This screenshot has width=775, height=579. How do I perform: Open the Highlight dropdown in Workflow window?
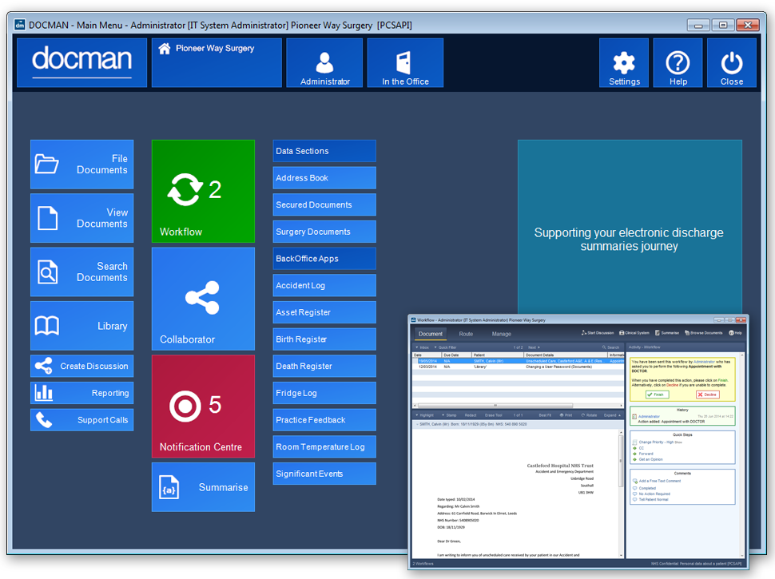(x=424, y=415)
